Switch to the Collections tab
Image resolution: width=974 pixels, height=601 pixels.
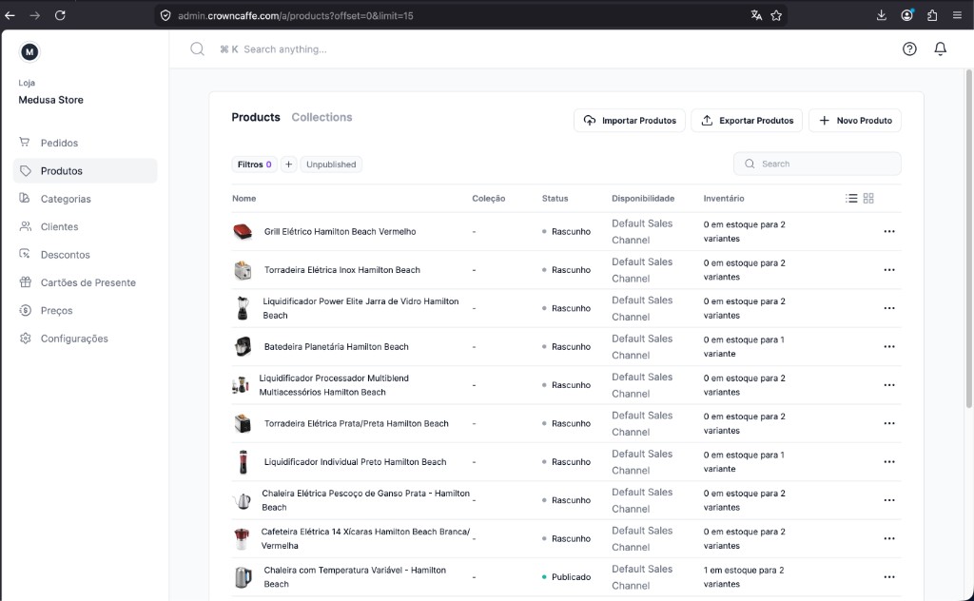(321, 117)
